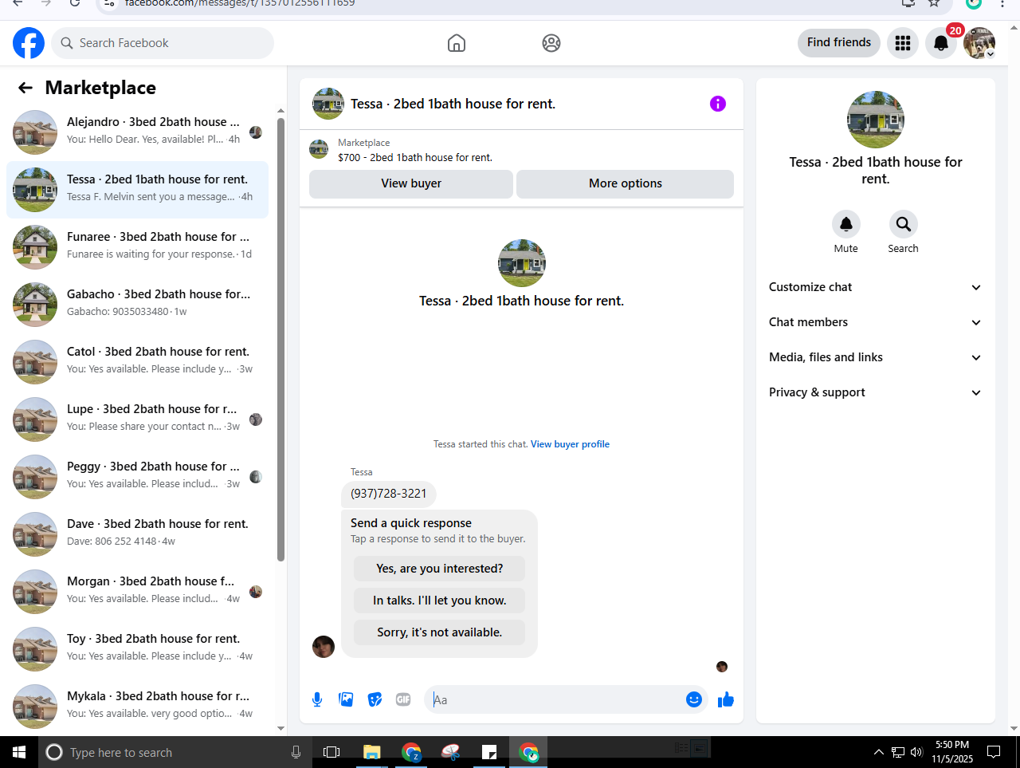
Task: Go back using Marketplace back arrow
Action: coord(25,88)
